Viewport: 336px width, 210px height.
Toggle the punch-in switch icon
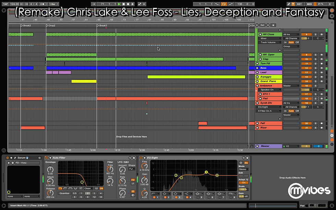click(217, 4)
